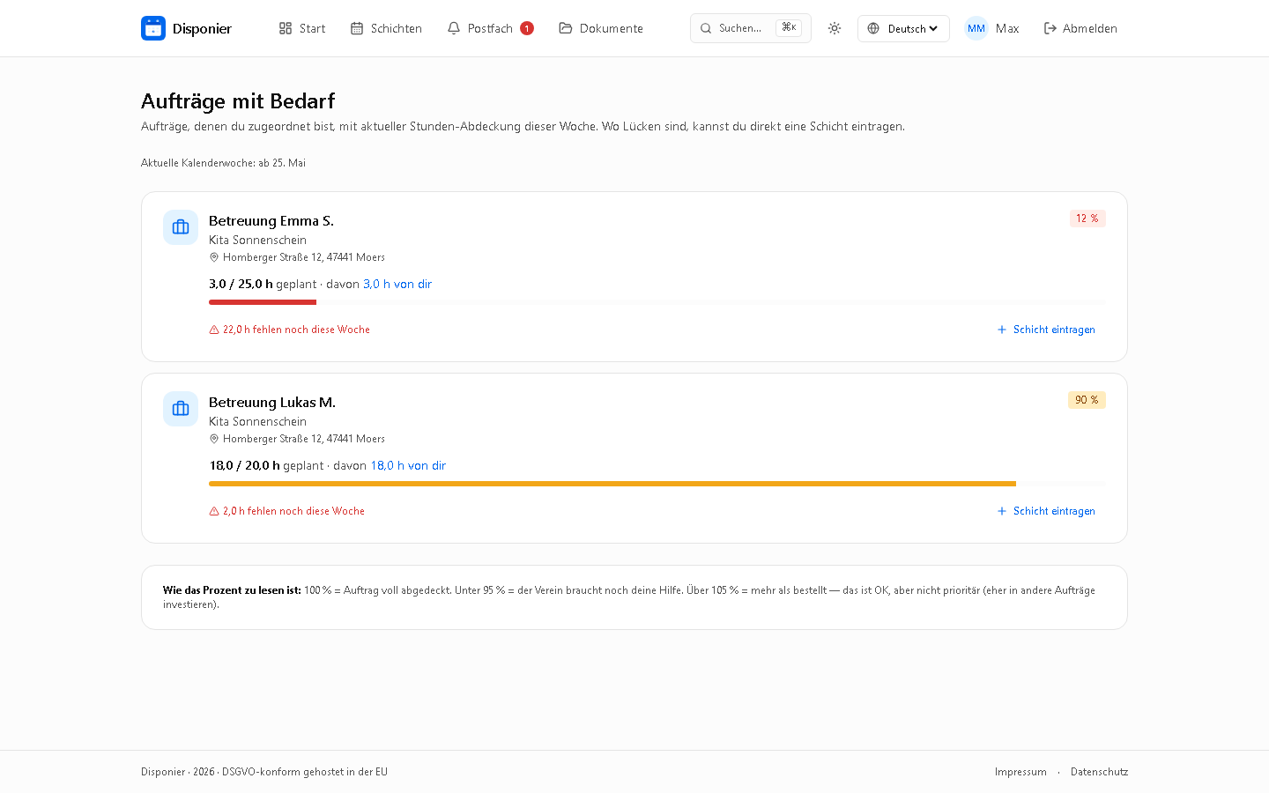Click the red progress bar for Emma S.
This screenshot has height=793, width=1269.
click(263, 302)
